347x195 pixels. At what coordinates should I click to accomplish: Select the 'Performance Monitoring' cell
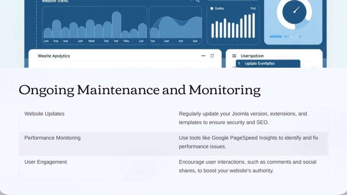click(53, 138)
